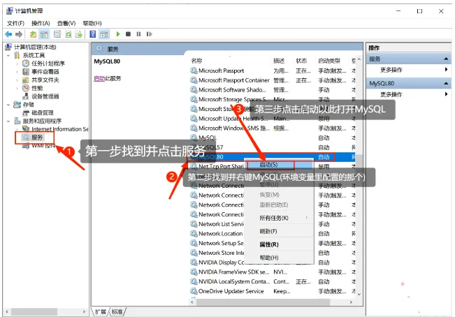
Task: Click the NVIDIA LocalSystem Container gear icon
Action: click(194, 281)
